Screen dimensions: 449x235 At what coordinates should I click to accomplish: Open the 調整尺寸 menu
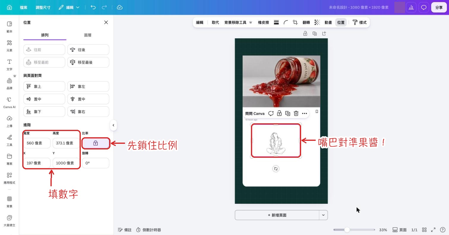[43, 7]
